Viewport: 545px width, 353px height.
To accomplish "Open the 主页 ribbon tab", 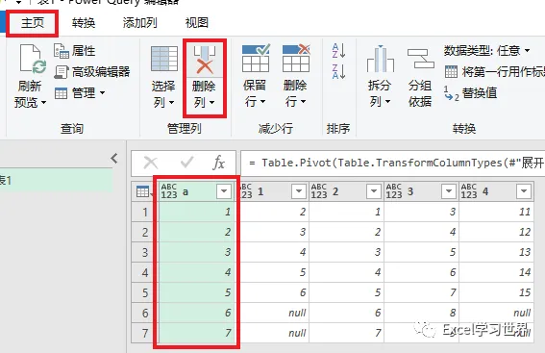I will (x=33, y=23).
